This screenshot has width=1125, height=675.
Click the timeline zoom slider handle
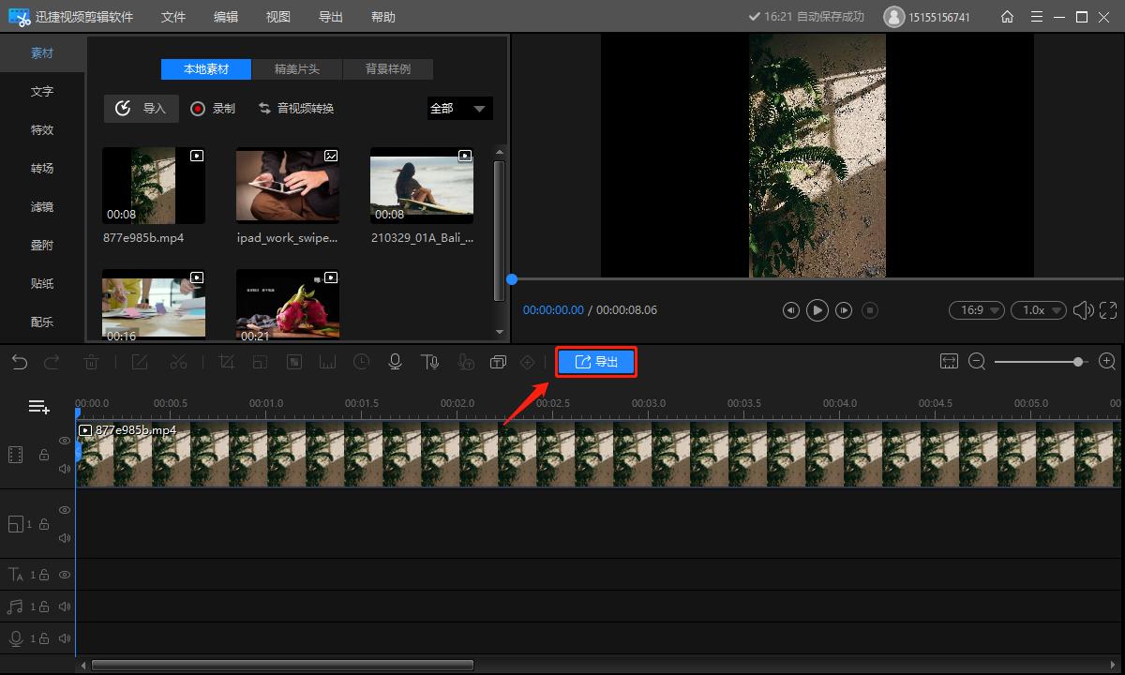[x=1078, y=362]
